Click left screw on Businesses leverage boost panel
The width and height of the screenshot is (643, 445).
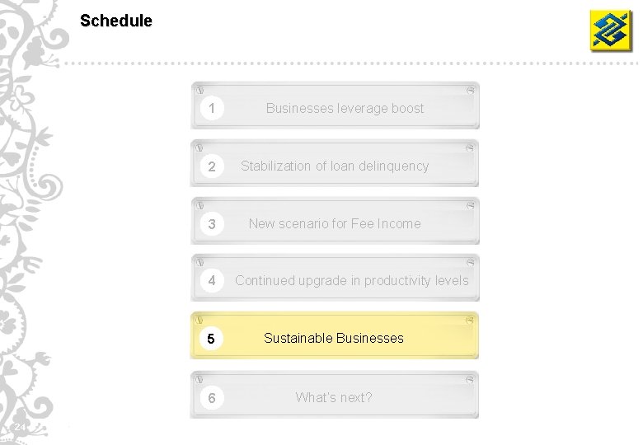200,90
